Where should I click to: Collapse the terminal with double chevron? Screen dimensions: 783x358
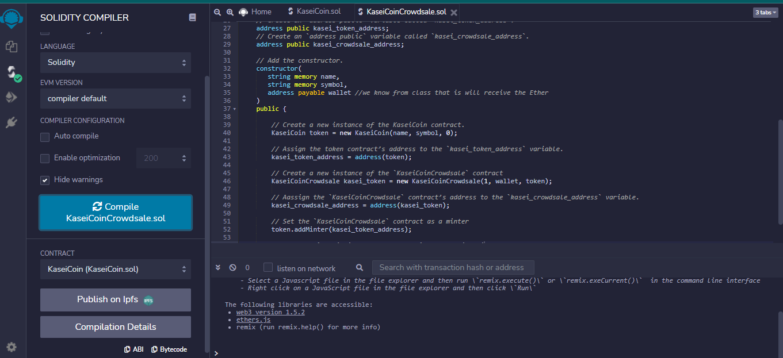coord(218,268)
